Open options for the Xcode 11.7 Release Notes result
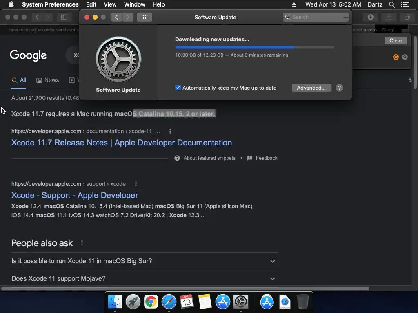The width and height of the screenshot is (418, 313). (x=170, y=131)
